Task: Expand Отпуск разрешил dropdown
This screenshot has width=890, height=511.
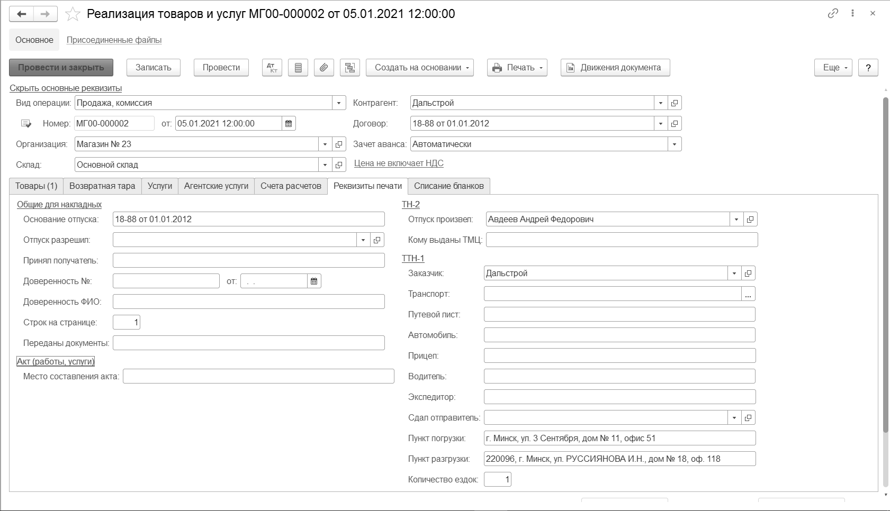Action: [x=363, y=240]
